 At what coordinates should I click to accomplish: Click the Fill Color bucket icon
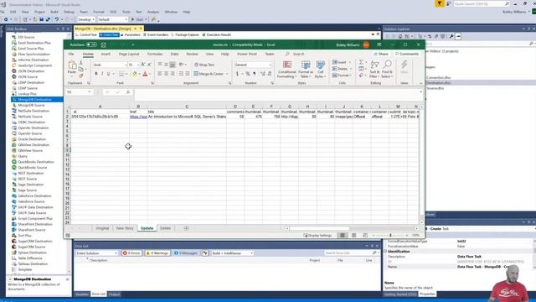tap(135, 74)
